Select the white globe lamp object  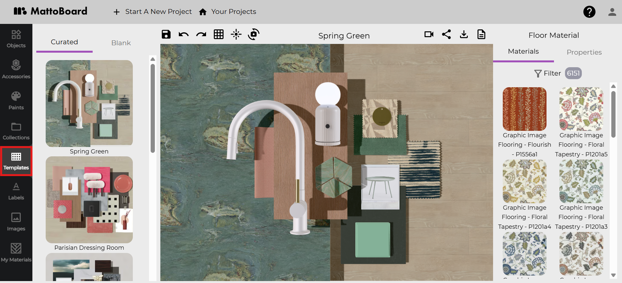pos(328,113)
